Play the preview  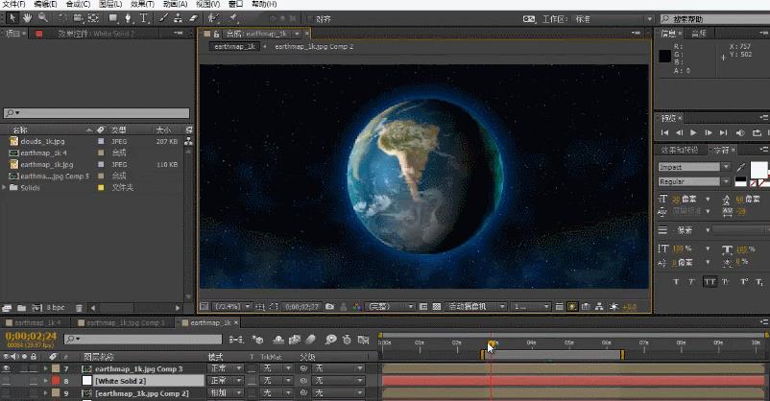(693, 132)
